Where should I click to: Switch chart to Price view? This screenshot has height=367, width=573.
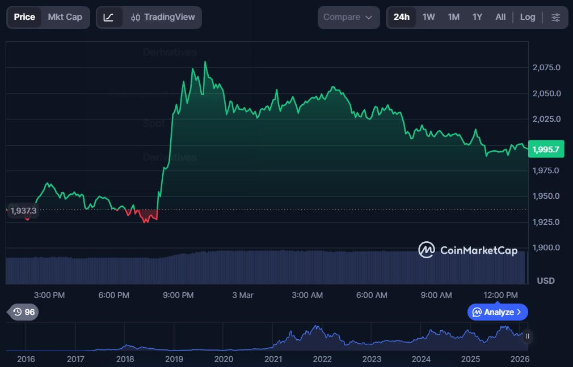(24, 18)
